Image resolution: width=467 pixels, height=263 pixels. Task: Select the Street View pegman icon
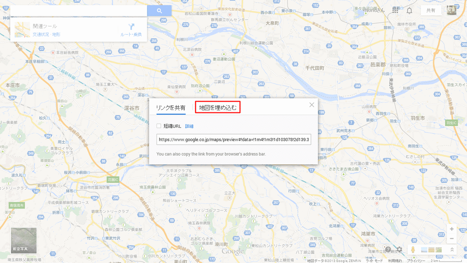(x=413, y=250)
